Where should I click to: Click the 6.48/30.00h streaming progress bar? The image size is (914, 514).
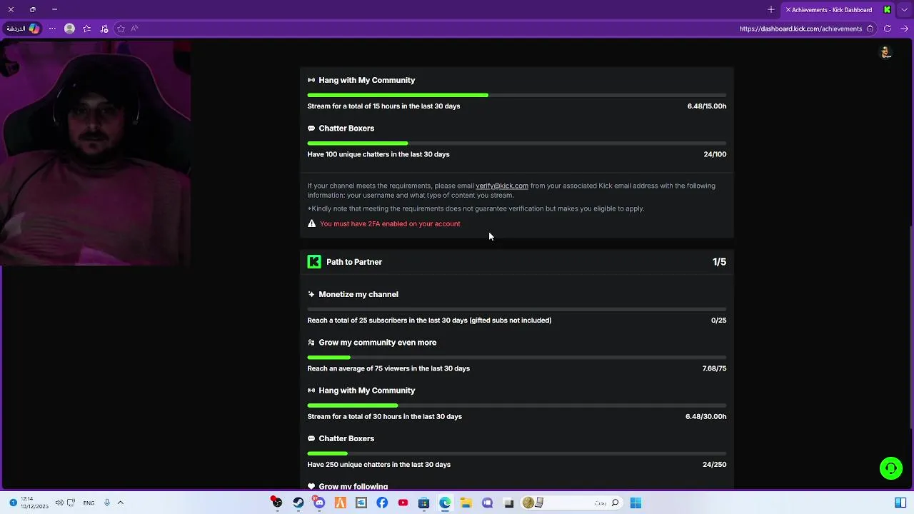click(517, 405)
